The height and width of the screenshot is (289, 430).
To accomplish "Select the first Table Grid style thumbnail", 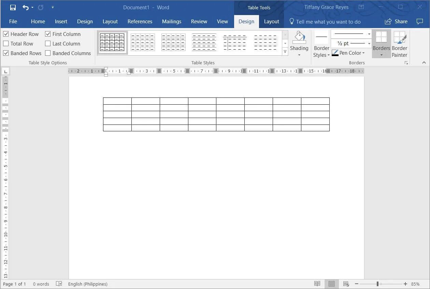I will click(x=112, y=43).
